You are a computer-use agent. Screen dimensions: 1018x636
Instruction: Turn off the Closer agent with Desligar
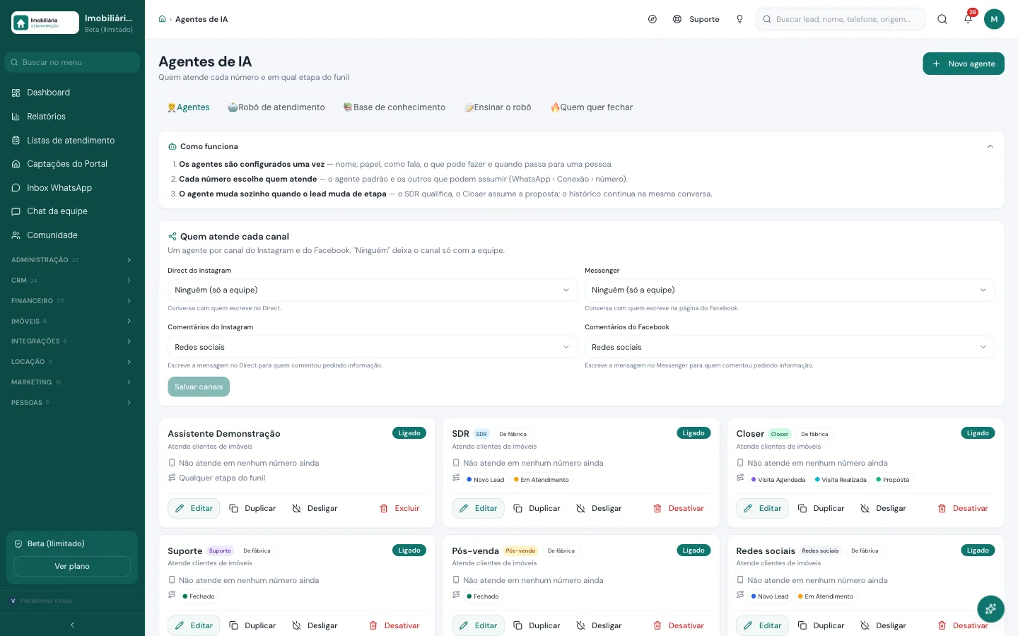pyautogui.click(x=883, y=508)
